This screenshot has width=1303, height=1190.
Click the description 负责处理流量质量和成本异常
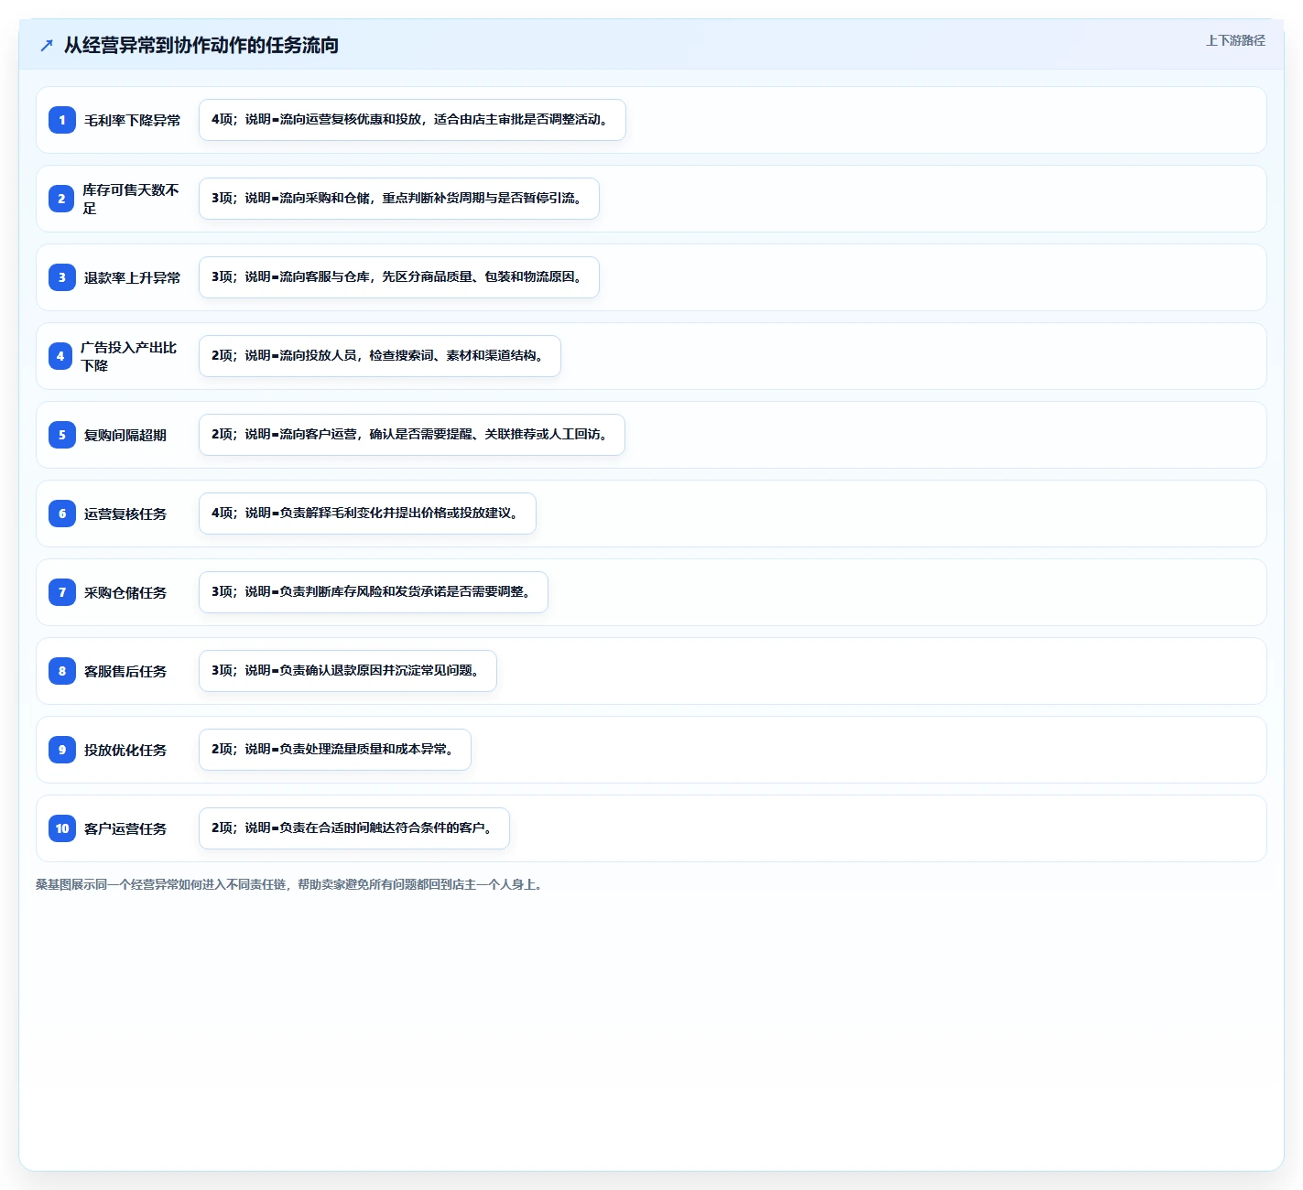(335, 750)
